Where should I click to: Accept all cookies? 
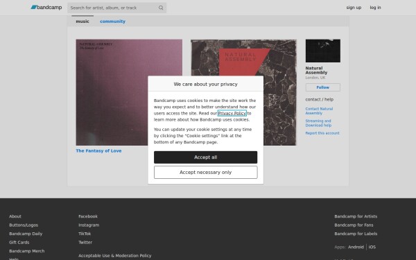[x=206, y=157]
